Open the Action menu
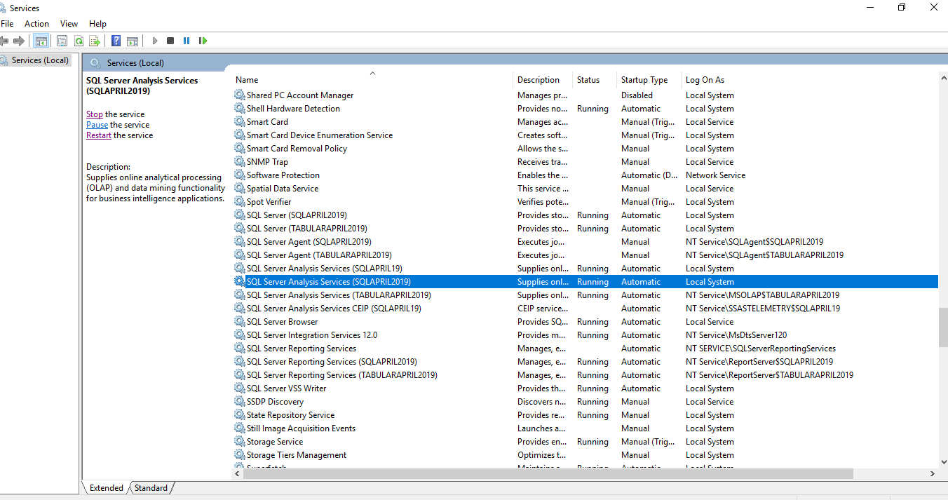948x500 pixels. coord(36,24)
